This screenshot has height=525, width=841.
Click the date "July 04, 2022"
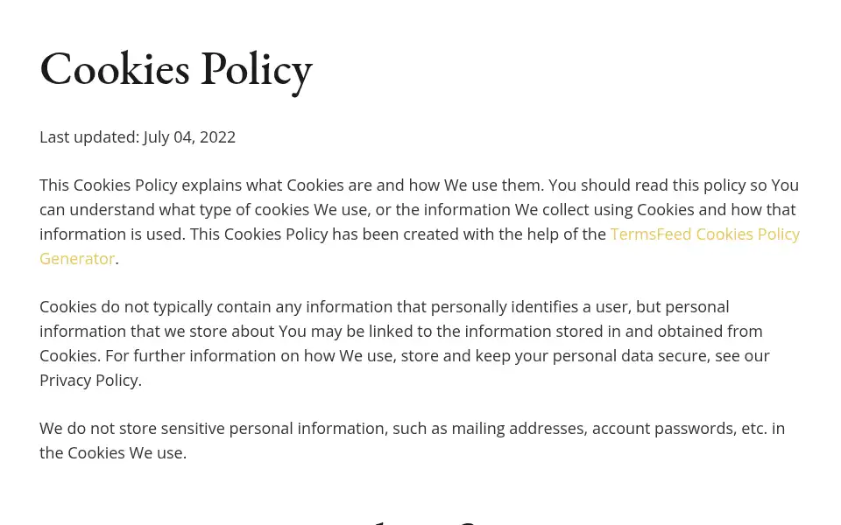coord(189,137)
